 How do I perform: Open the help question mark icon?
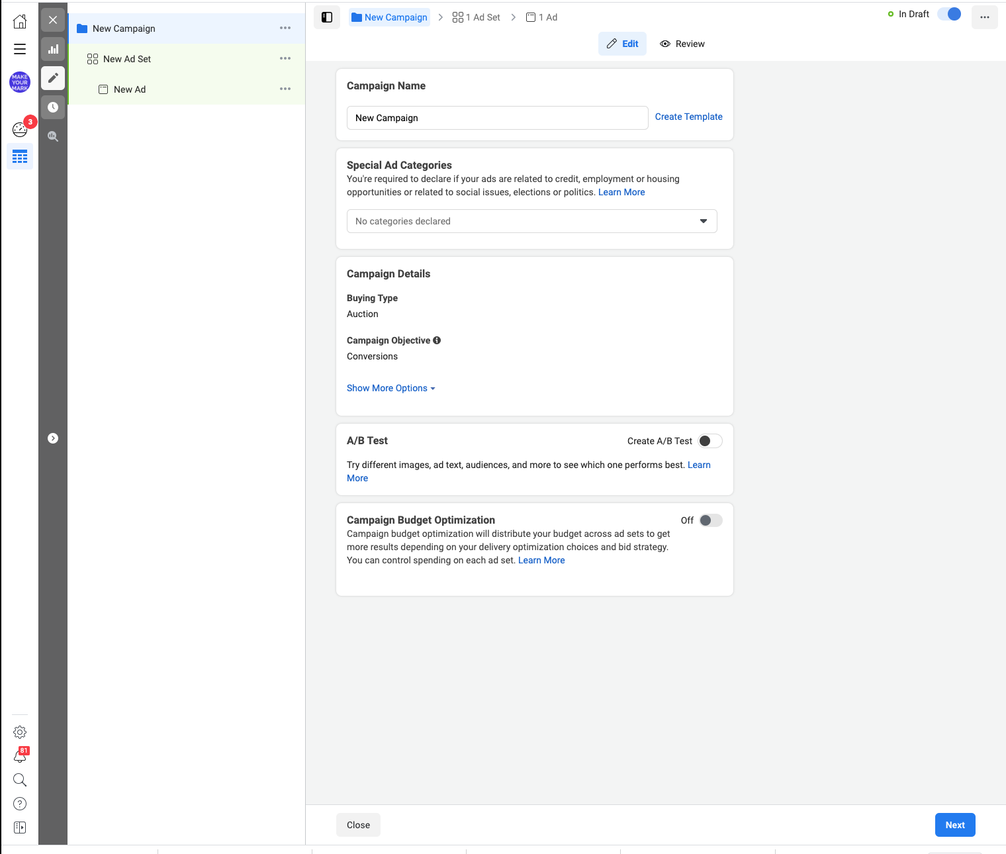(x=20, y=804)
